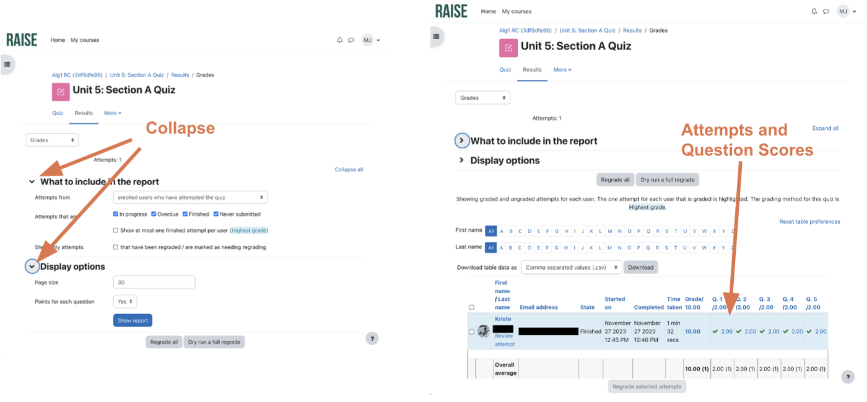Switch to the Quiz tab in right screenshot

505,70
